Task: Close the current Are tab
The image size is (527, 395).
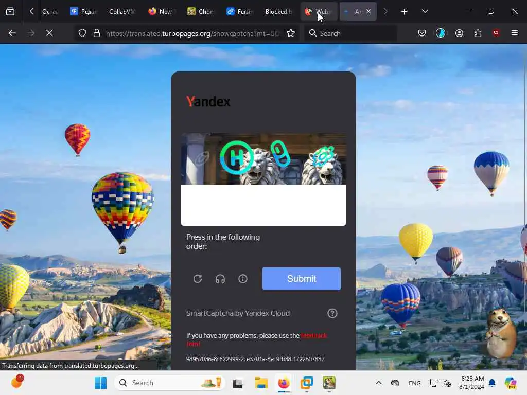Action: coord(368,11)
